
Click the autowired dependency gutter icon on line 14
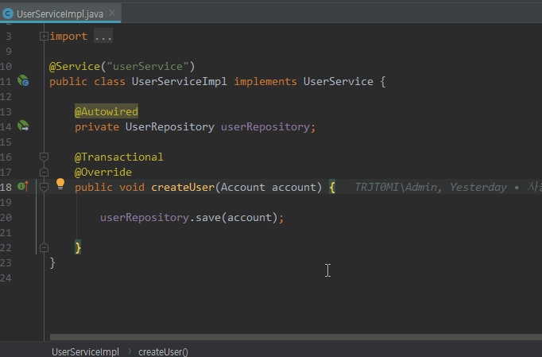23,126
